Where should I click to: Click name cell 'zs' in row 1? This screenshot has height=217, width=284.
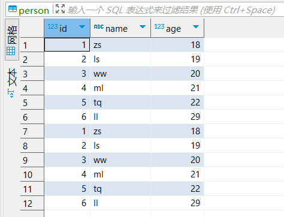pyautogui.click(x=120, y=45)
